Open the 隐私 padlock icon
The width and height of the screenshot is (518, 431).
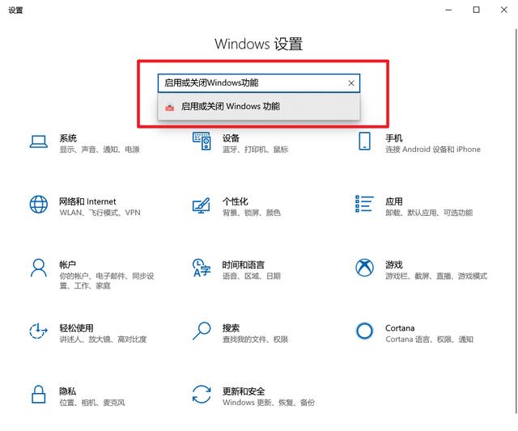(x=39, y=394)
